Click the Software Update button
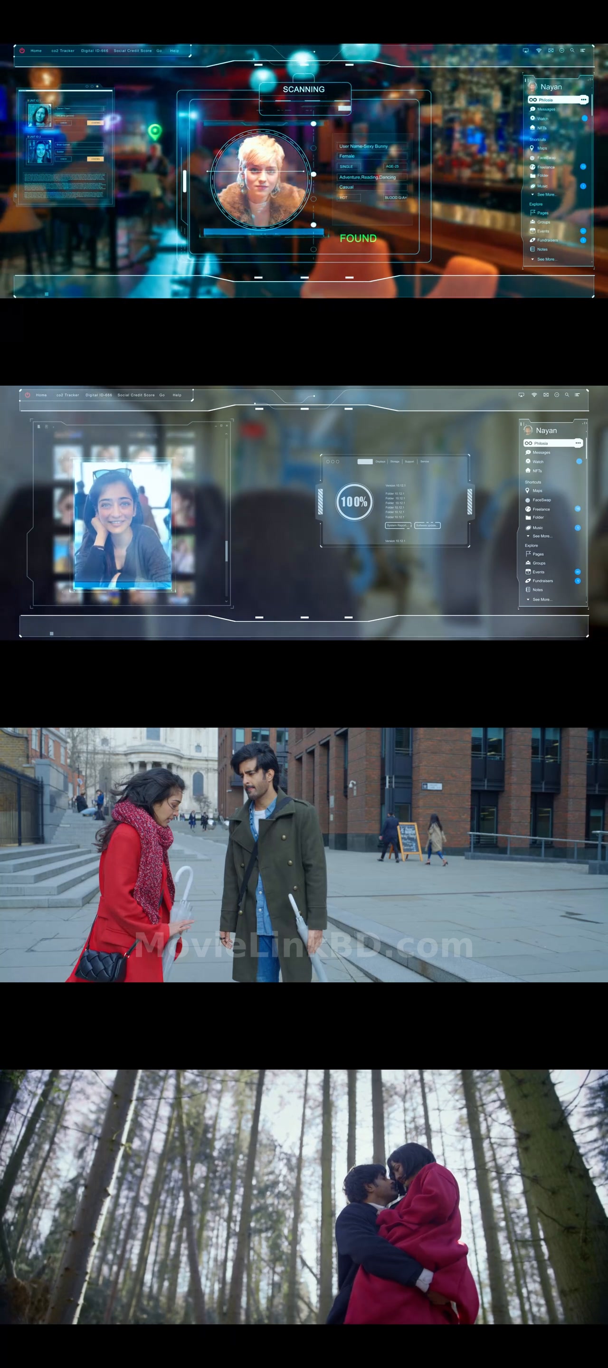This screenshot has height=1368, width=608. pyautogui.click(x=427, y=525)
